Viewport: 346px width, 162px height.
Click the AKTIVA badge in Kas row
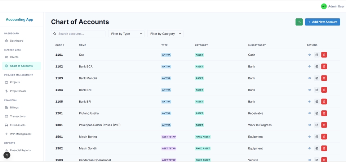click(166, 55)
